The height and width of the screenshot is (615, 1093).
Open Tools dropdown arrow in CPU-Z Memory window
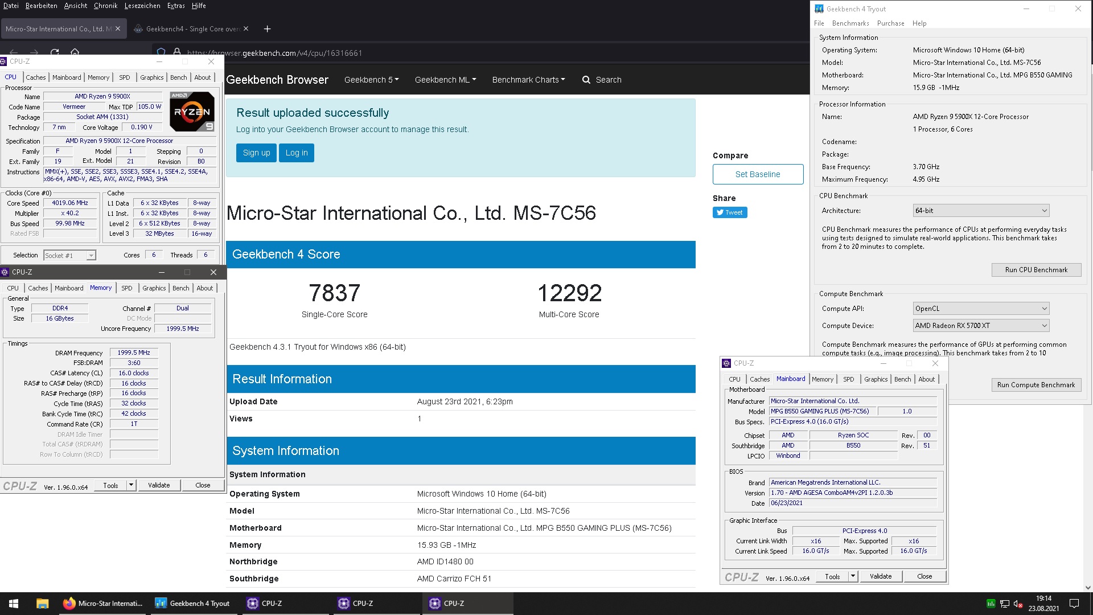point(132,485)
